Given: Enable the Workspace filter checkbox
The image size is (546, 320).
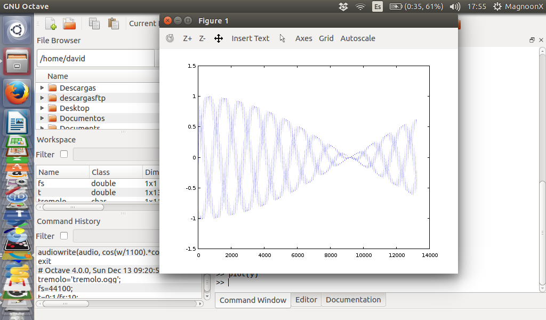Looking at the screenshot, I should coord(64,154).
